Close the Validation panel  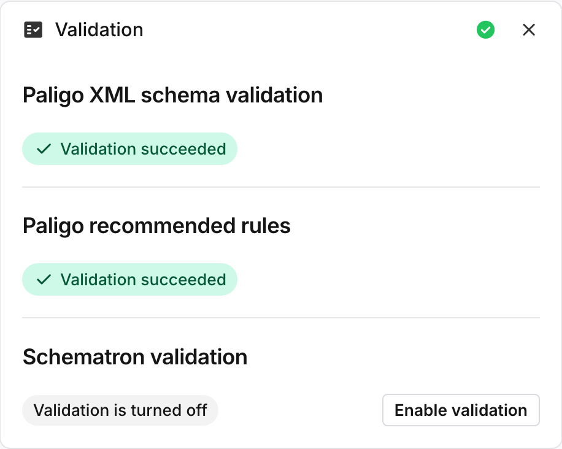tap(529, 29)
